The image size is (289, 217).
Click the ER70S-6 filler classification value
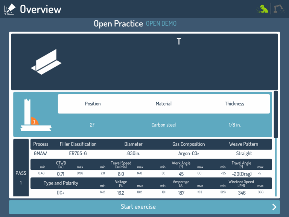click(78, 154)
